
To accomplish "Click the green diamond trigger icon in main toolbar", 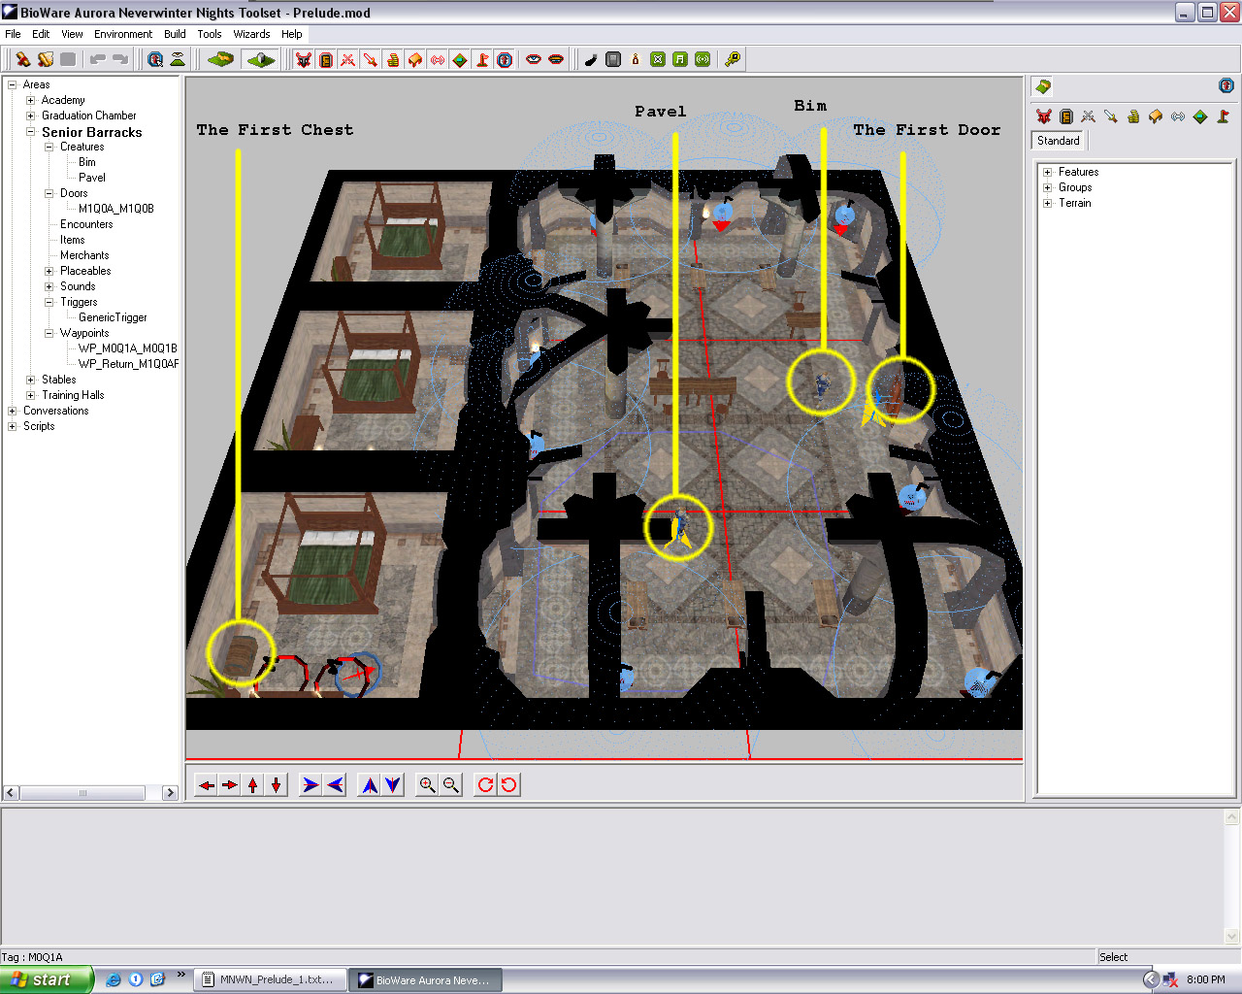I will point(460,59).
